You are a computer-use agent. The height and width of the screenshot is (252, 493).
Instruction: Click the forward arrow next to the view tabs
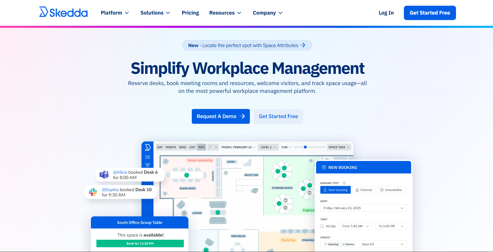click(x=216, y=147)
